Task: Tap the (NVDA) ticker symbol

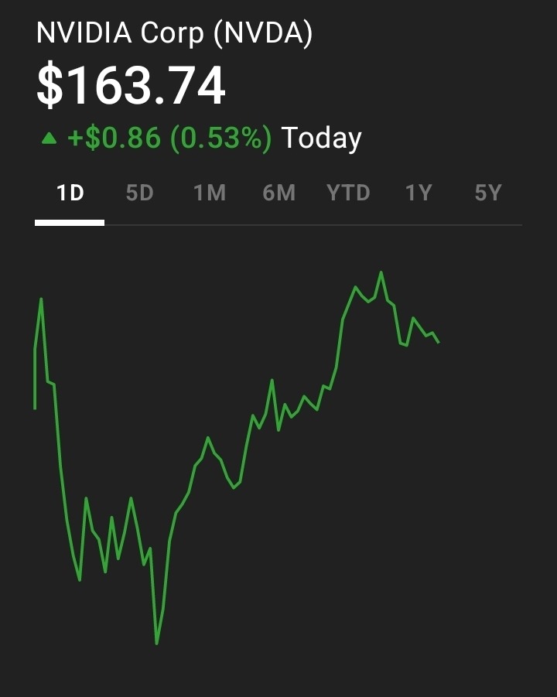Action: [263, 34]
